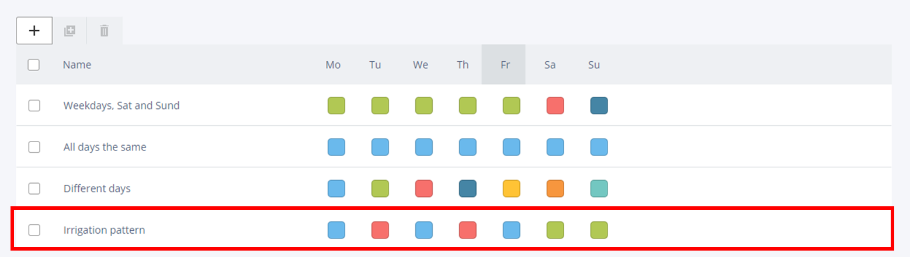Screen dimensions: 910x257
Task: Click the red Saturday swatch in Weekdays row
Action: point(555,105)
